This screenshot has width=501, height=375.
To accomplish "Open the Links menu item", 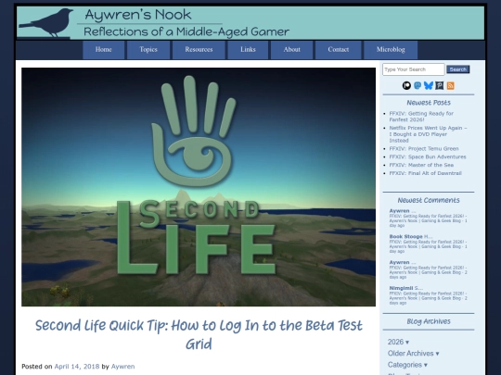I will [248, 50].
